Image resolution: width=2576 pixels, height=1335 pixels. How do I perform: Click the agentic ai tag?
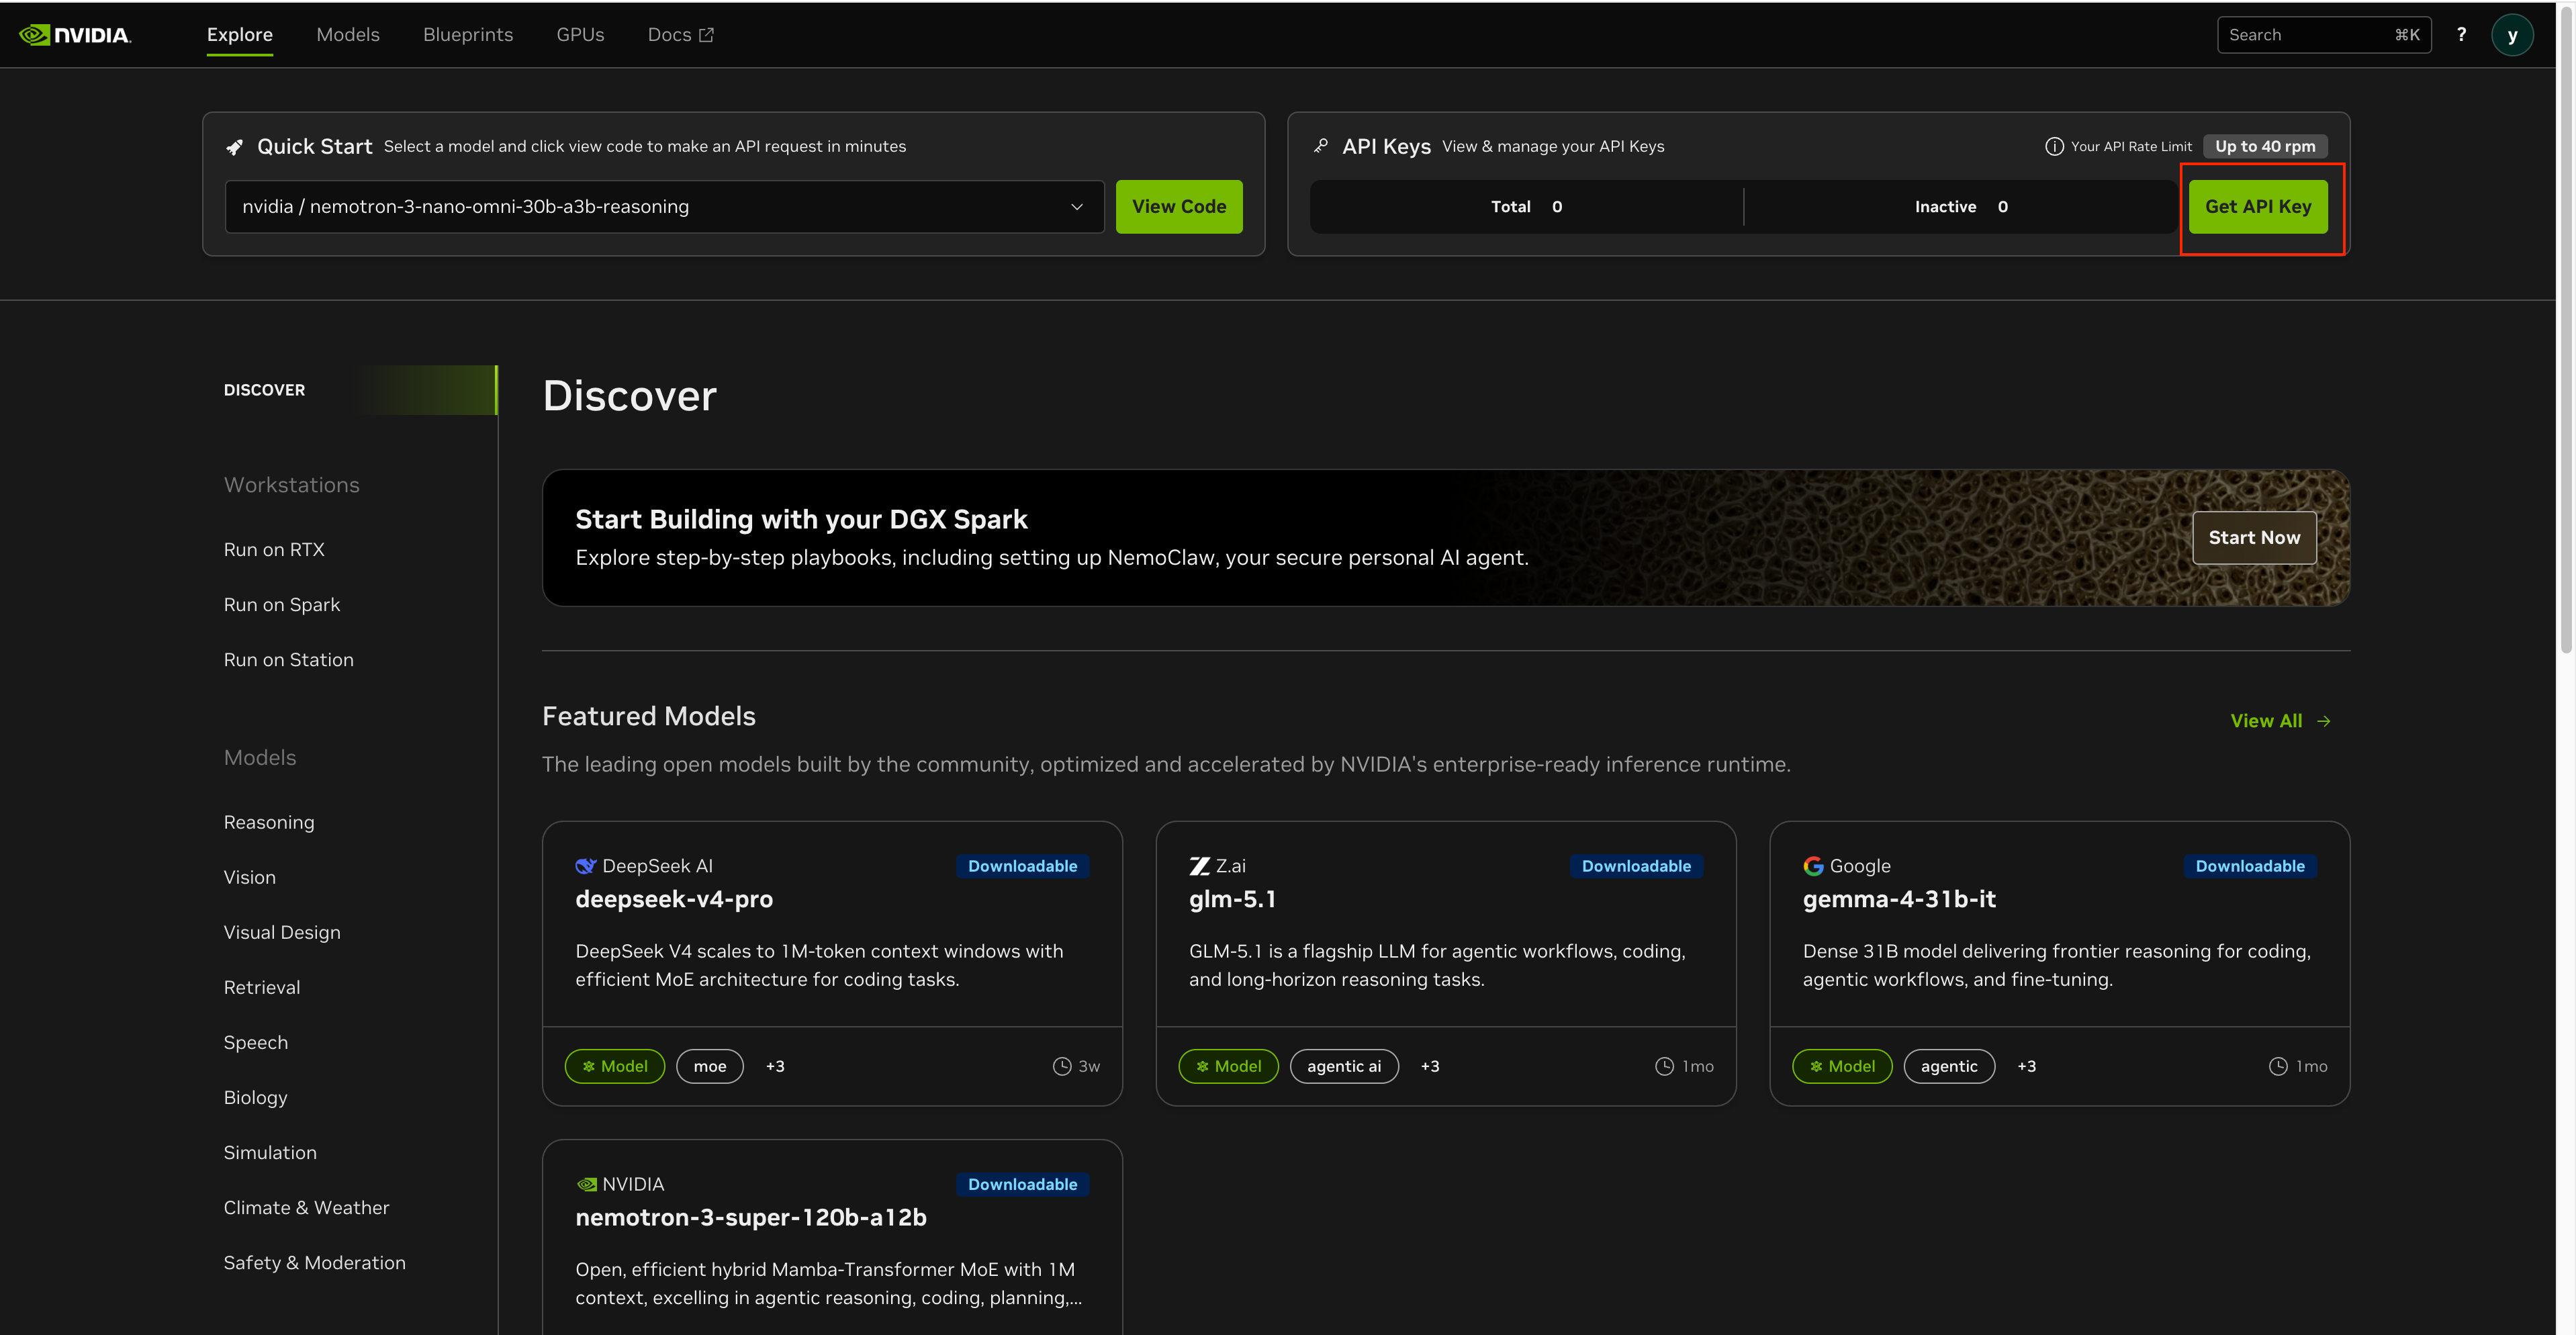1344,1066
